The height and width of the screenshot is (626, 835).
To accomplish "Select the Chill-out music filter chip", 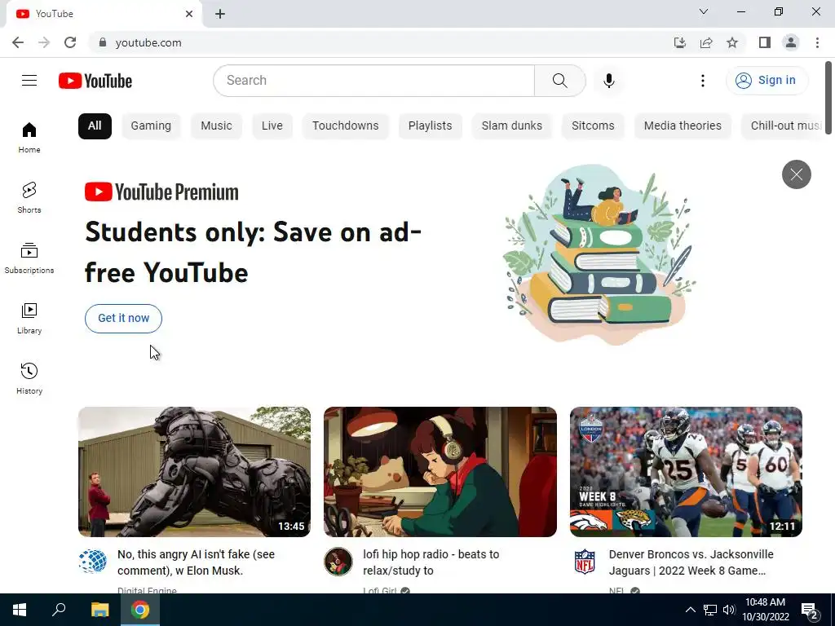I will click(x=783, y=126).
